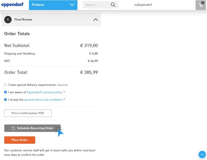Click the recurring order refresh icon
This screenshot has width=207, height=160.
13,128
